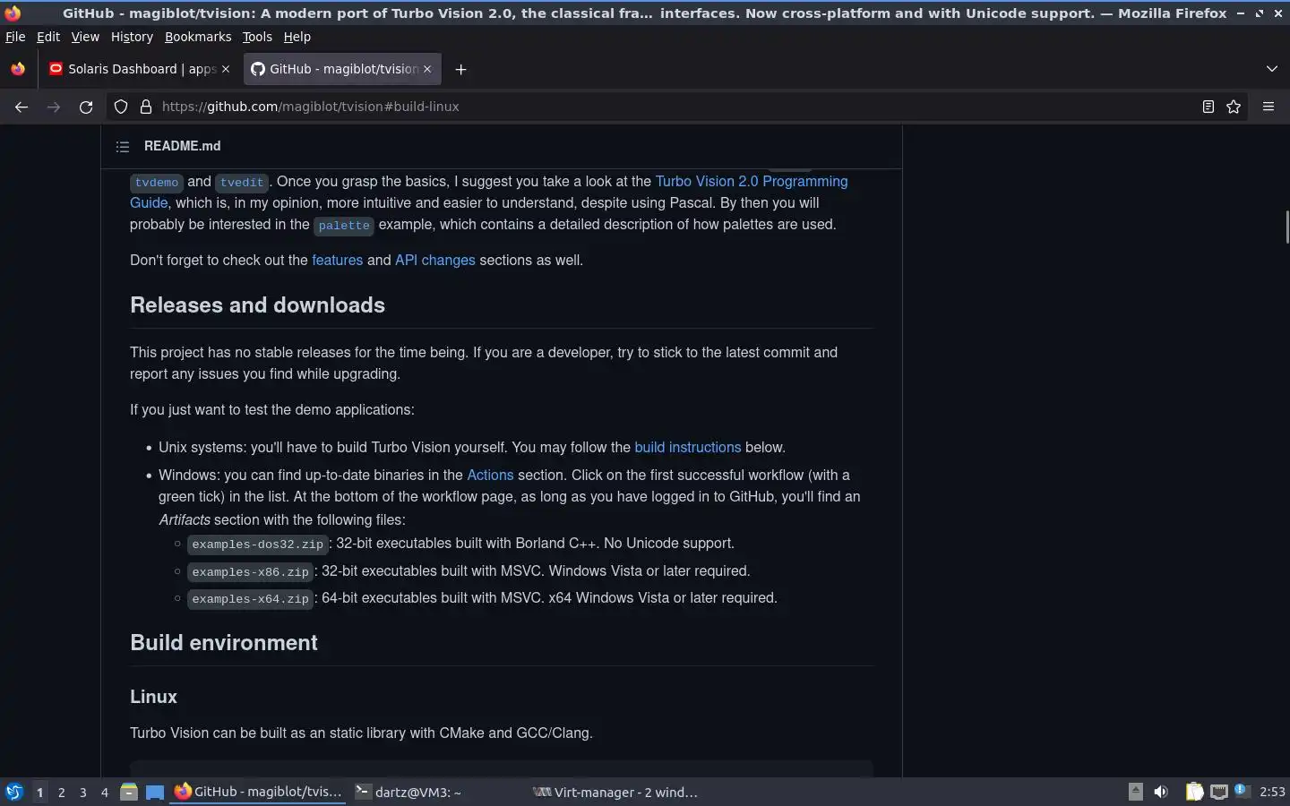The height and width of the screenshot is (806, 1290).
Task: Open README outline table of contents
Action: pos(123,146)
